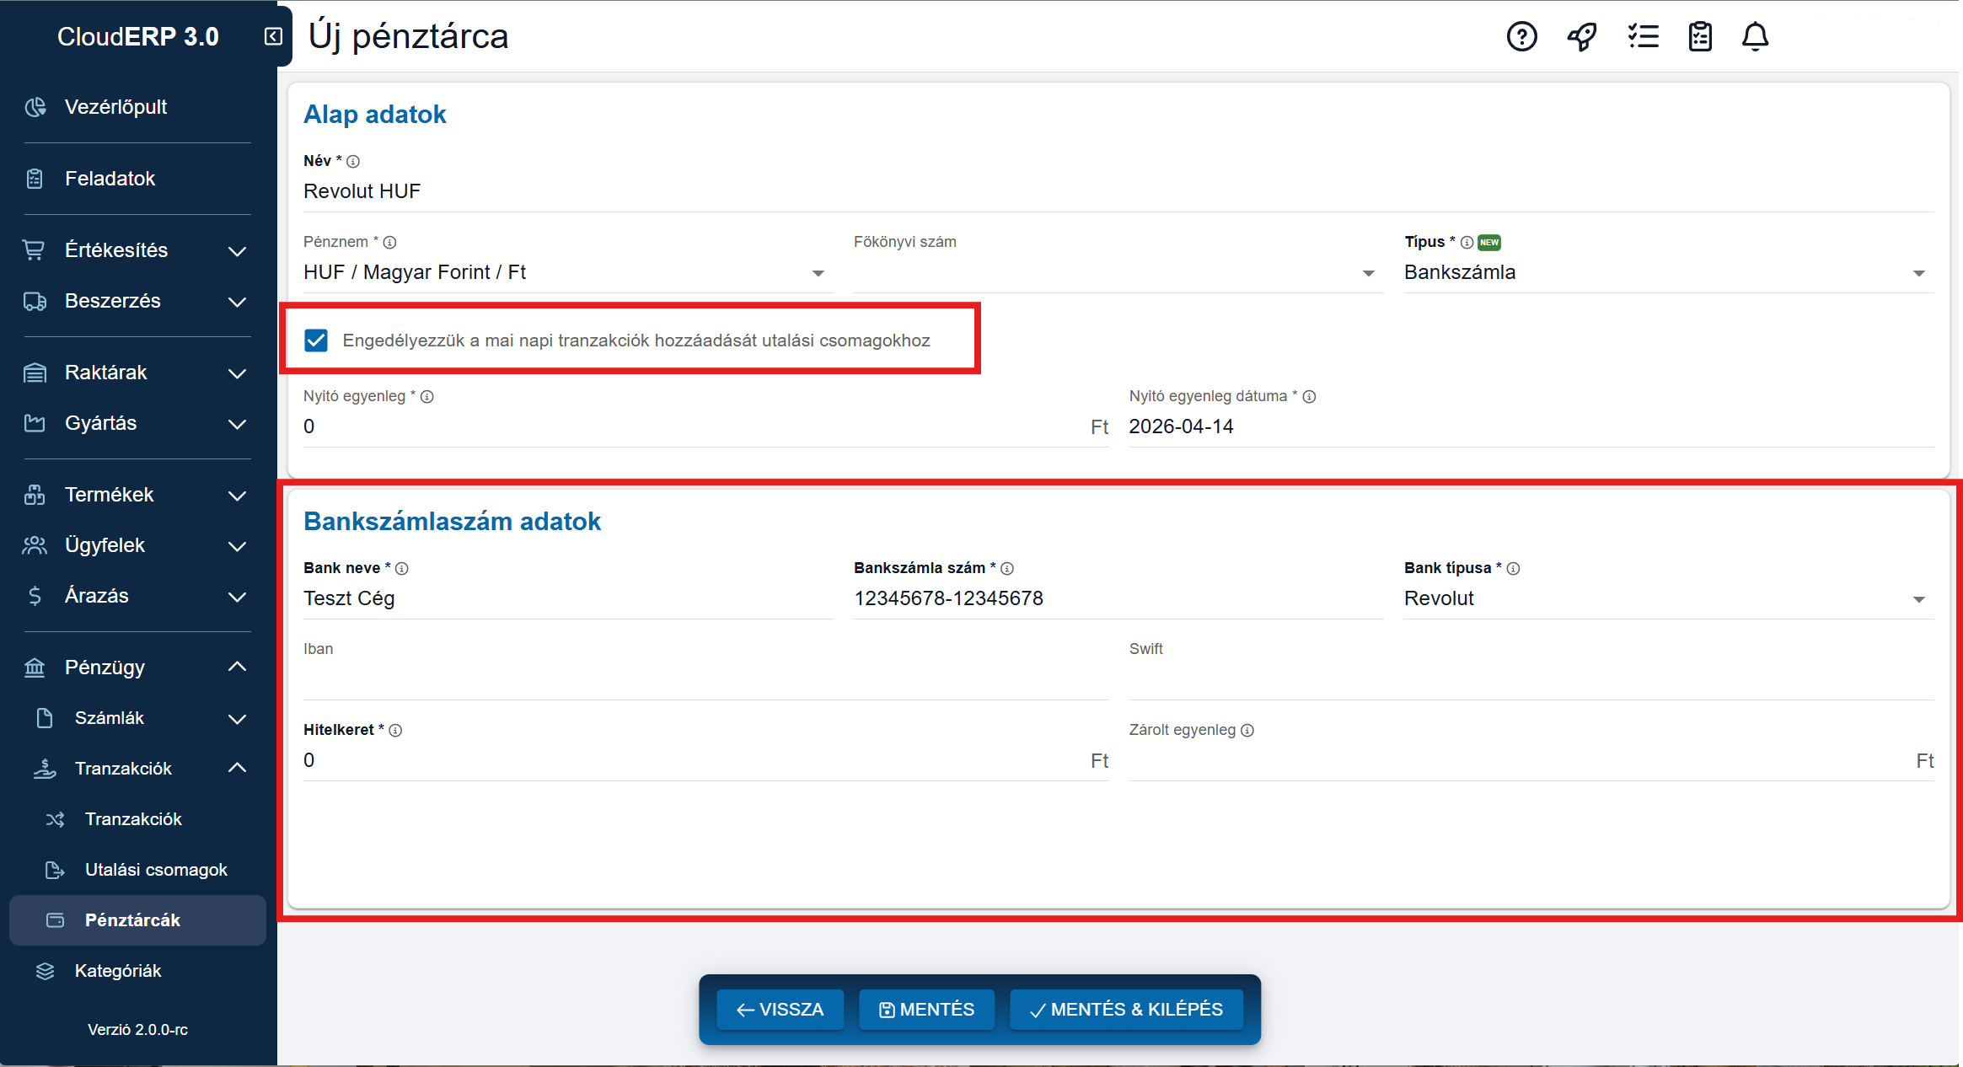Click the info icon next to Név
Image resolution: width=1963 pixels, height=1067 pixels.
[x=353, y=161]
